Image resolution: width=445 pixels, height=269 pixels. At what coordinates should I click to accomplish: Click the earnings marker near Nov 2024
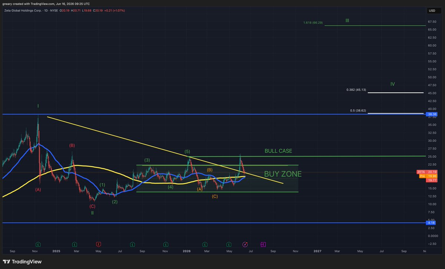[38, 244]
